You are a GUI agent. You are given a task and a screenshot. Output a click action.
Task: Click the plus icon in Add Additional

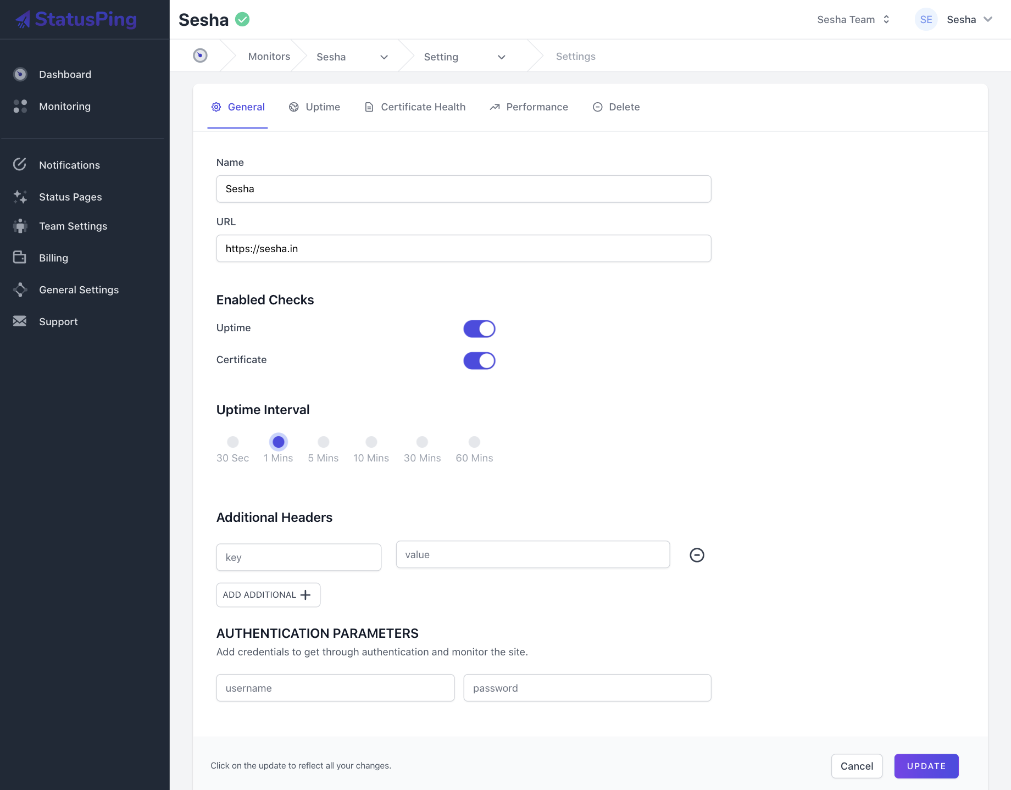tap(305, 595)
